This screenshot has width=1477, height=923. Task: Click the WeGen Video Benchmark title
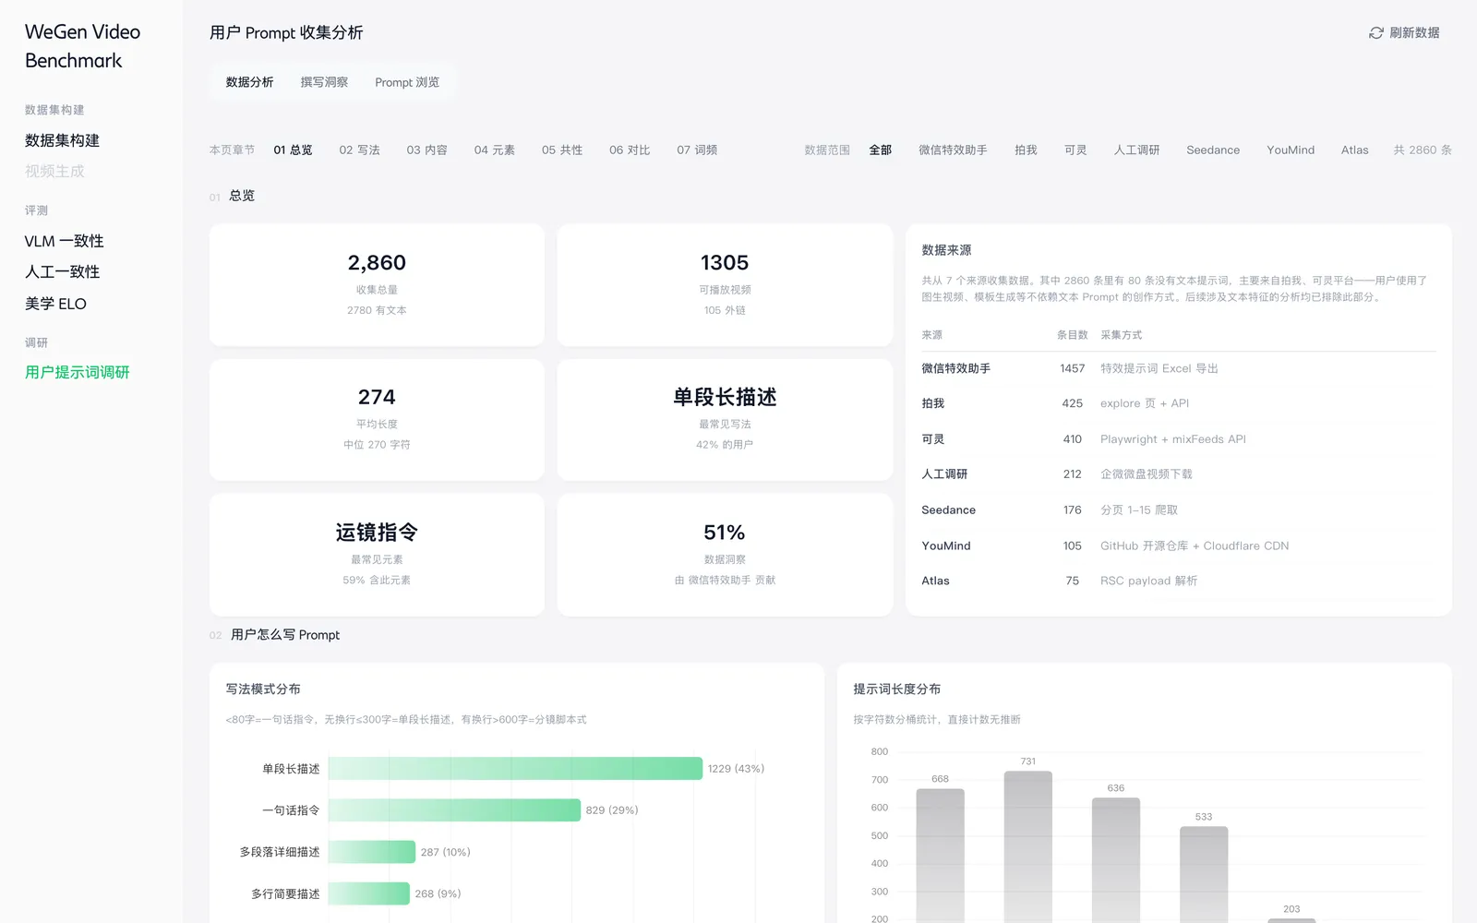tap(82, 46)
